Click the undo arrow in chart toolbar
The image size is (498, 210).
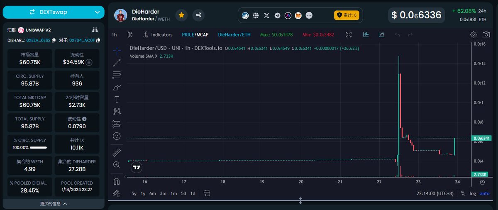click(398, 35)
